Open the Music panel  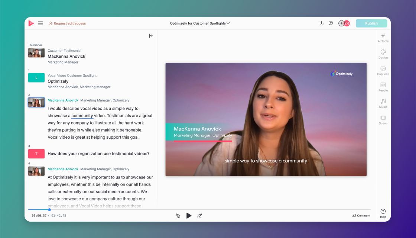(x=383, y=104)
